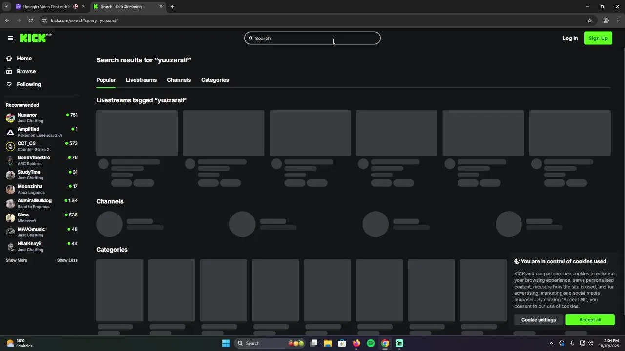
Task: Click the KICK logo
Action: [36, 38]
